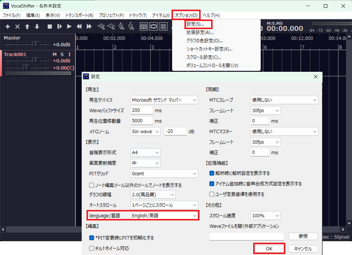This screenshot has height=255, width=352.
Task: Add a new track with plus icon
Action: point(8,26)
